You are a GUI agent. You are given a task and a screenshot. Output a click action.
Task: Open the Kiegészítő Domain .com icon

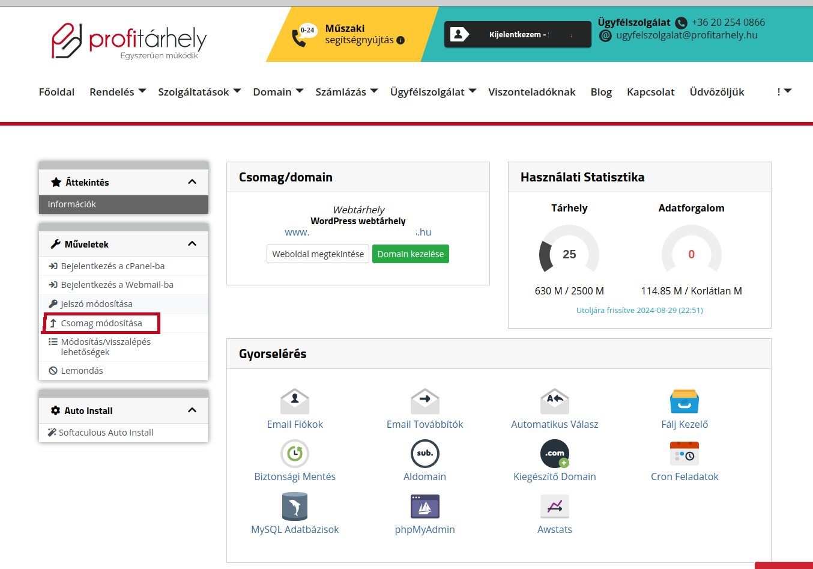pyautogui.click(x=555, y=454)
